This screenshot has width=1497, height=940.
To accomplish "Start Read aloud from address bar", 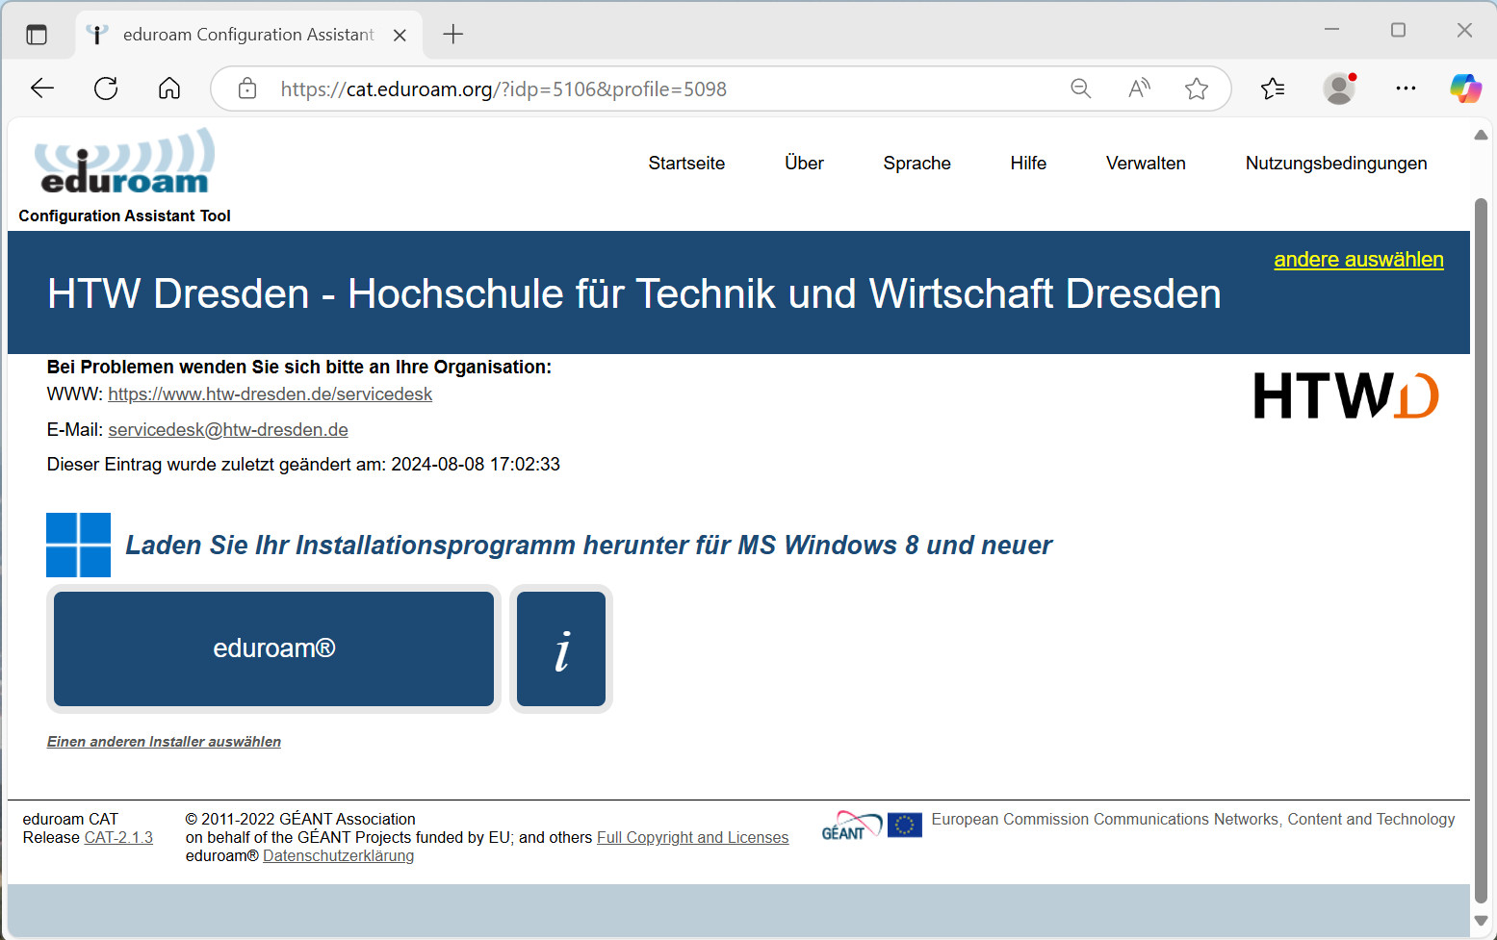I will pos(1139,89).
